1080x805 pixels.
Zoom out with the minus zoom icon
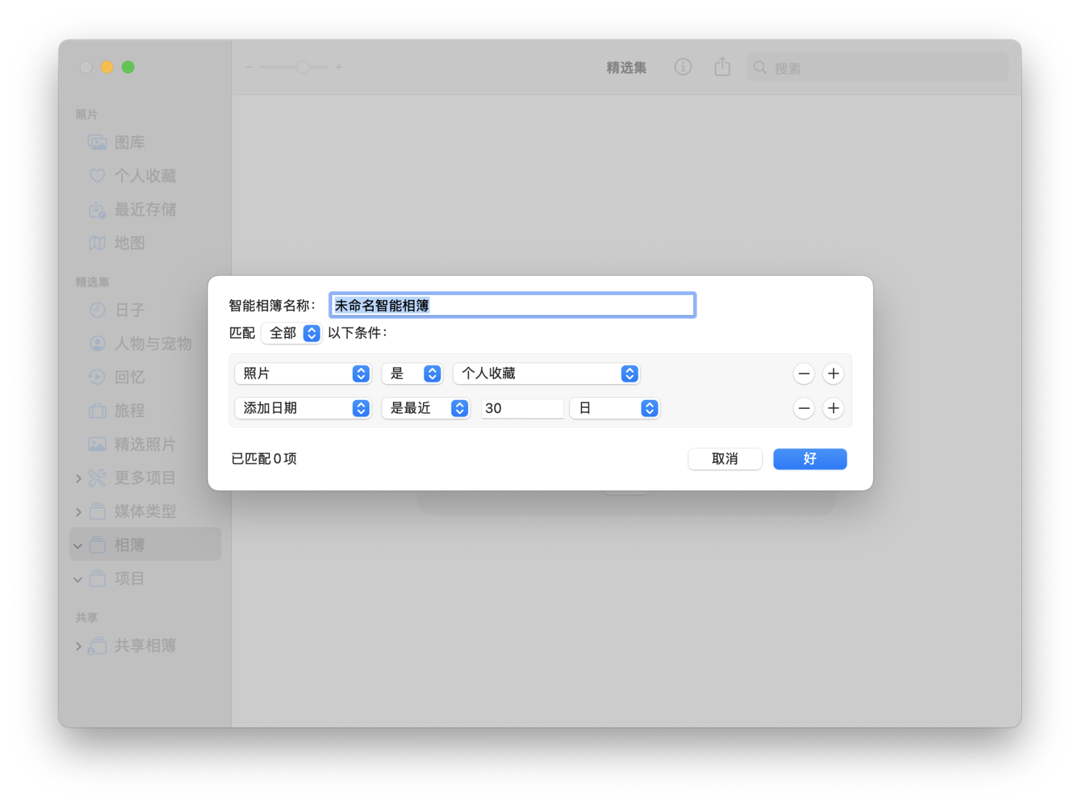249,67
